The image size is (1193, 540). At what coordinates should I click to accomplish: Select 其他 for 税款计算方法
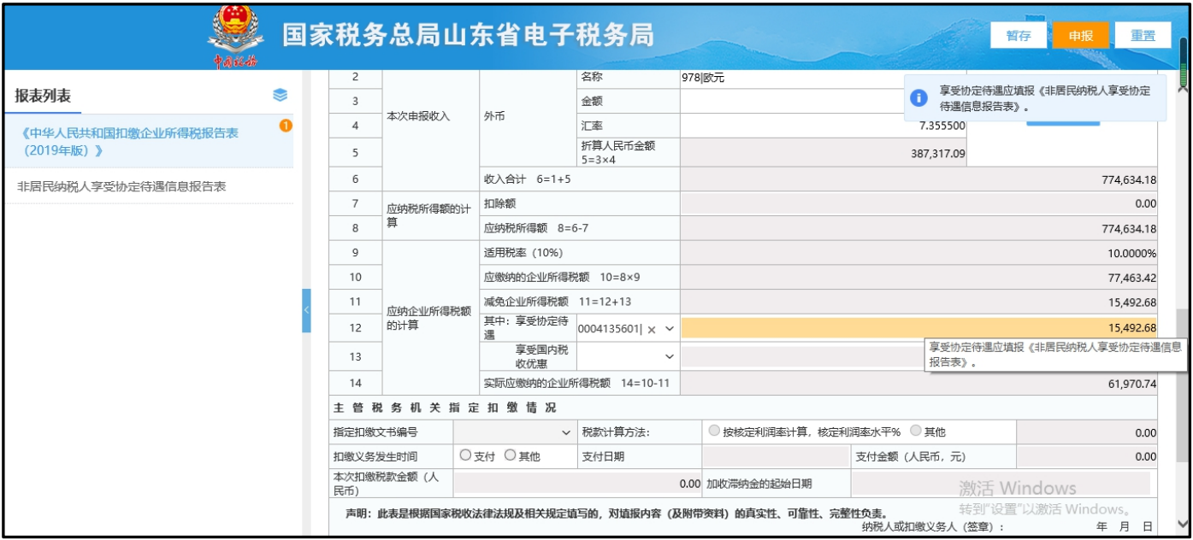916,431
